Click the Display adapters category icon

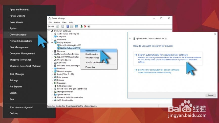click(x=55, y=42)
